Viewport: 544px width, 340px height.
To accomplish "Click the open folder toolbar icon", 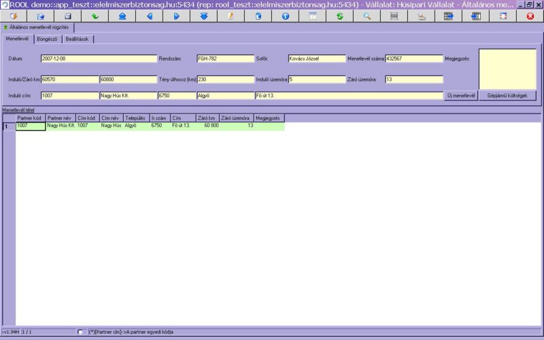I will click(40, 16).
